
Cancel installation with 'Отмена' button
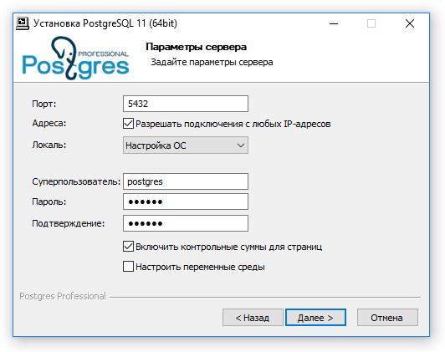(387, 318)
